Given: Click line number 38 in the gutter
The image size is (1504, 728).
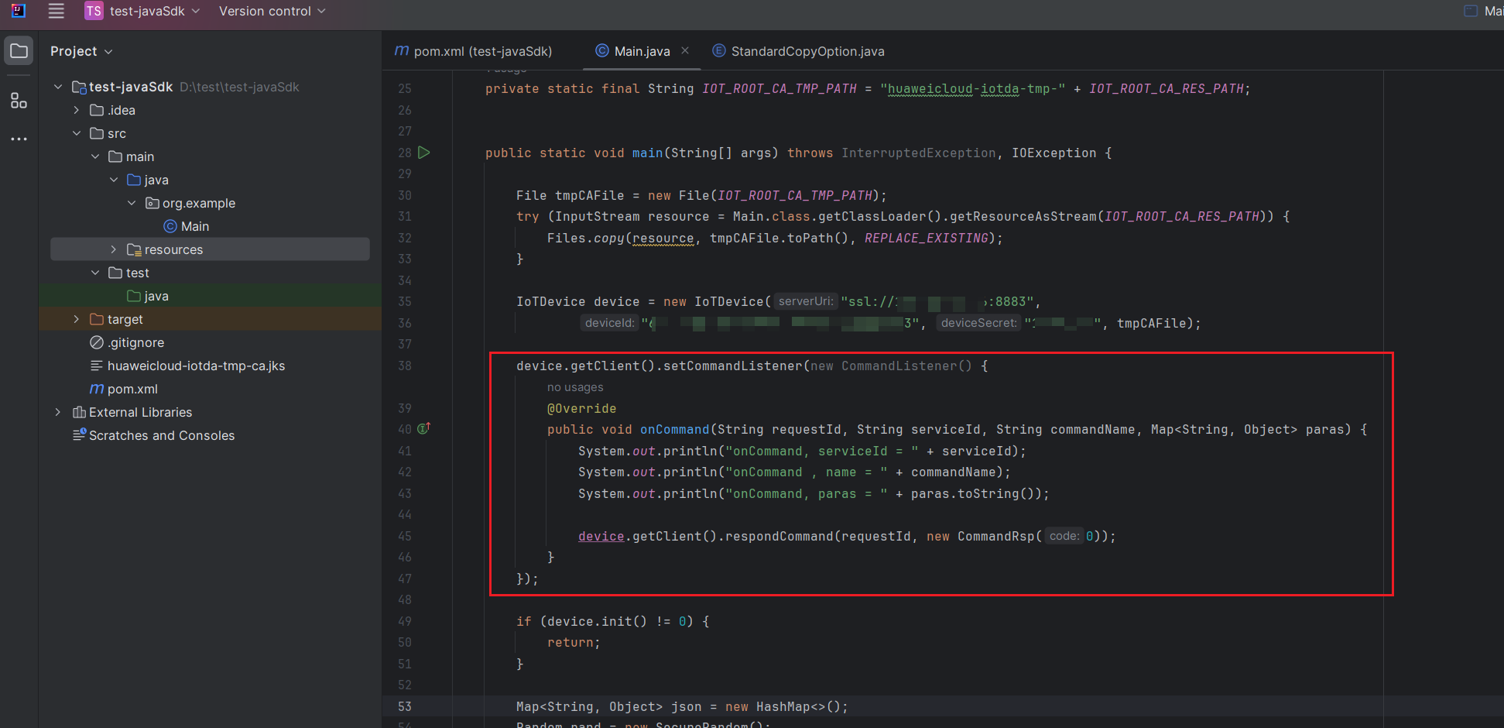Looking at the screenshot, I should point(405,366).
